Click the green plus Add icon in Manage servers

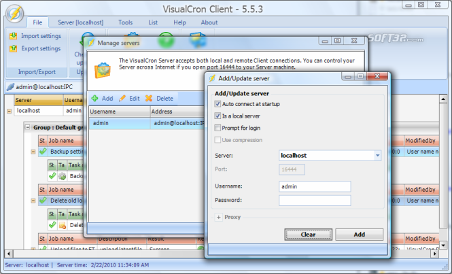pos(94,99)
